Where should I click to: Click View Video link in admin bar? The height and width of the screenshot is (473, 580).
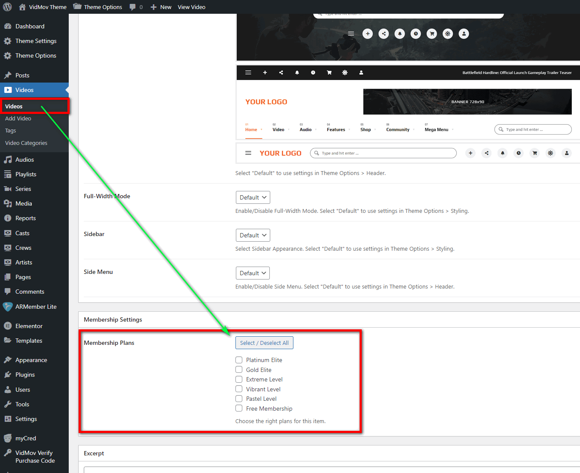point(191,7)
